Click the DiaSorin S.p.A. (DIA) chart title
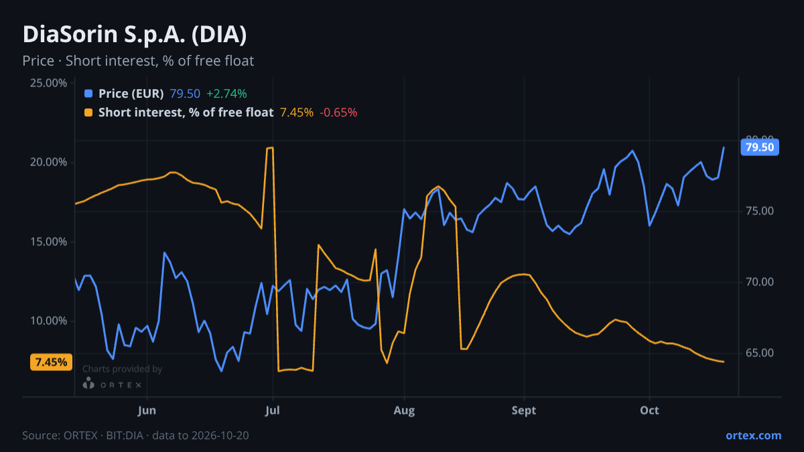This screenshot has height=452, width=804. [x=135, y=35]
